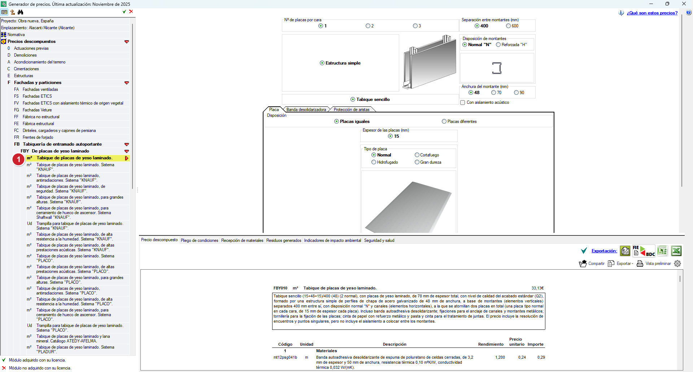
Task: Click the C-profile stud diagram
Action: [497, 68]
